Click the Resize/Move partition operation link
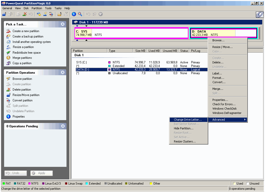Image resolution: width=265 pixels, height=192 pixels. click(26, 95)
